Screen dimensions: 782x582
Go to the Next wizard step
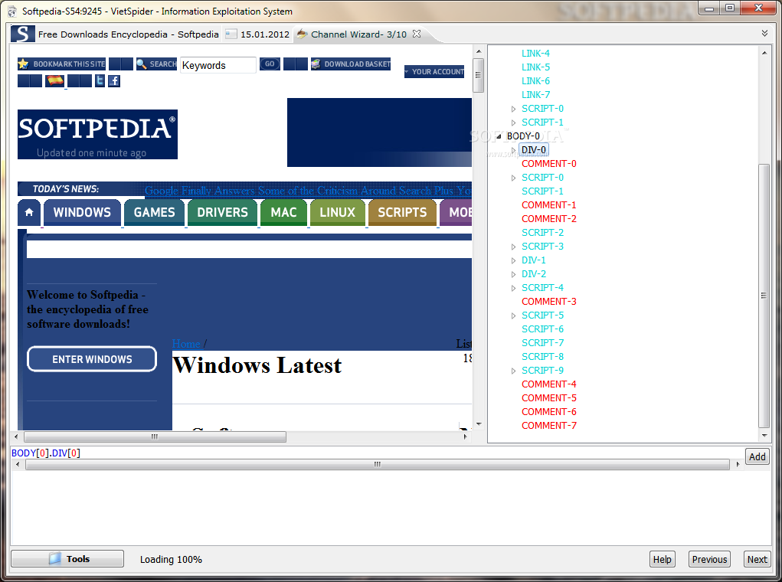pos(757,559)
